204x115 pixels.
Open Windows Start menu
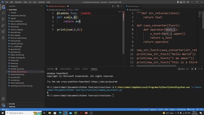pos(3,113)
